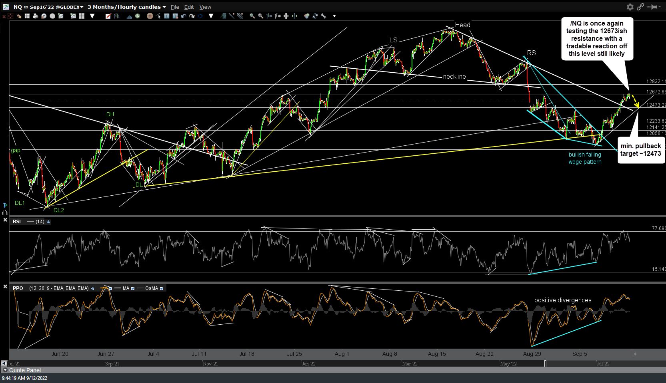Select the crosshair cursor tool
The image size is (666, 383).
(150, 16)
